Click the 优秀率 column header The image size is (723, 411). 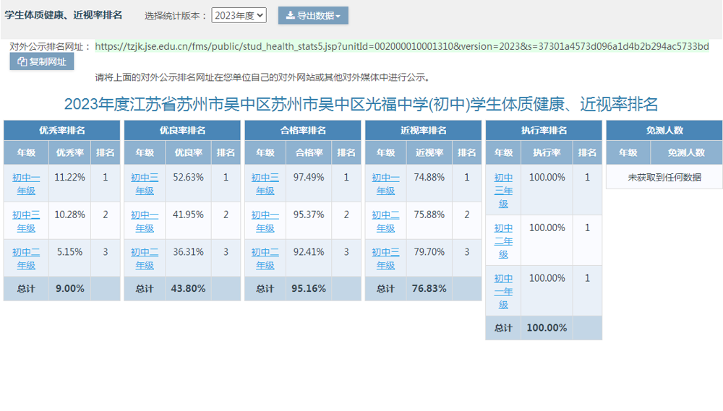coord(69,152)
